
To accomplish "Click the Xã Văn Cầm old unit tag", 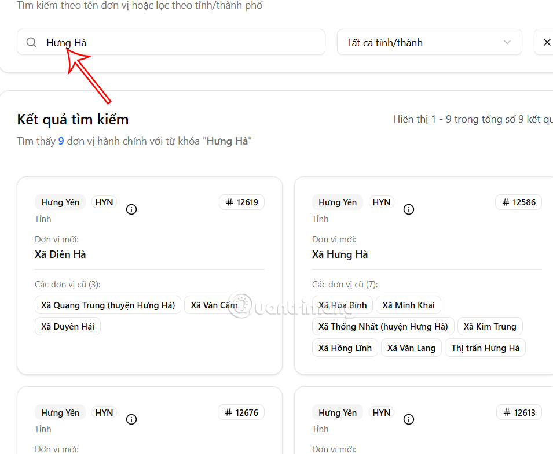I will pos(214,305).
